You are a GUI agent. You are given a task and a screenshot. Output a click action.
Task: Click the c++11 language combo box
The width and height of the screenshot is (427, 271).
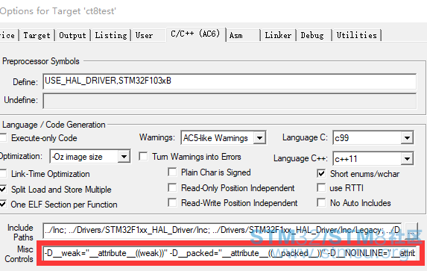tap(373, 158)
